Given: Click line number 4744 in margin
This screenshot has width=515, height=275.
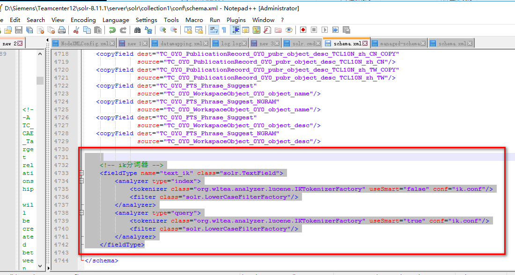Looking at the screenshot, I should coord(62,261).
